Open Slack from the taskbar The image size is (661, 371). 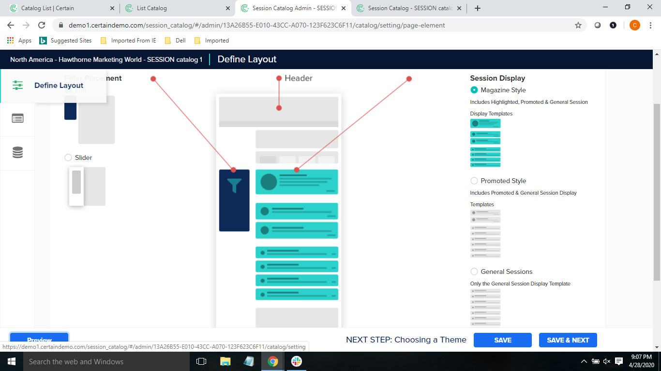pyautogui.click(x=296, y=361)
